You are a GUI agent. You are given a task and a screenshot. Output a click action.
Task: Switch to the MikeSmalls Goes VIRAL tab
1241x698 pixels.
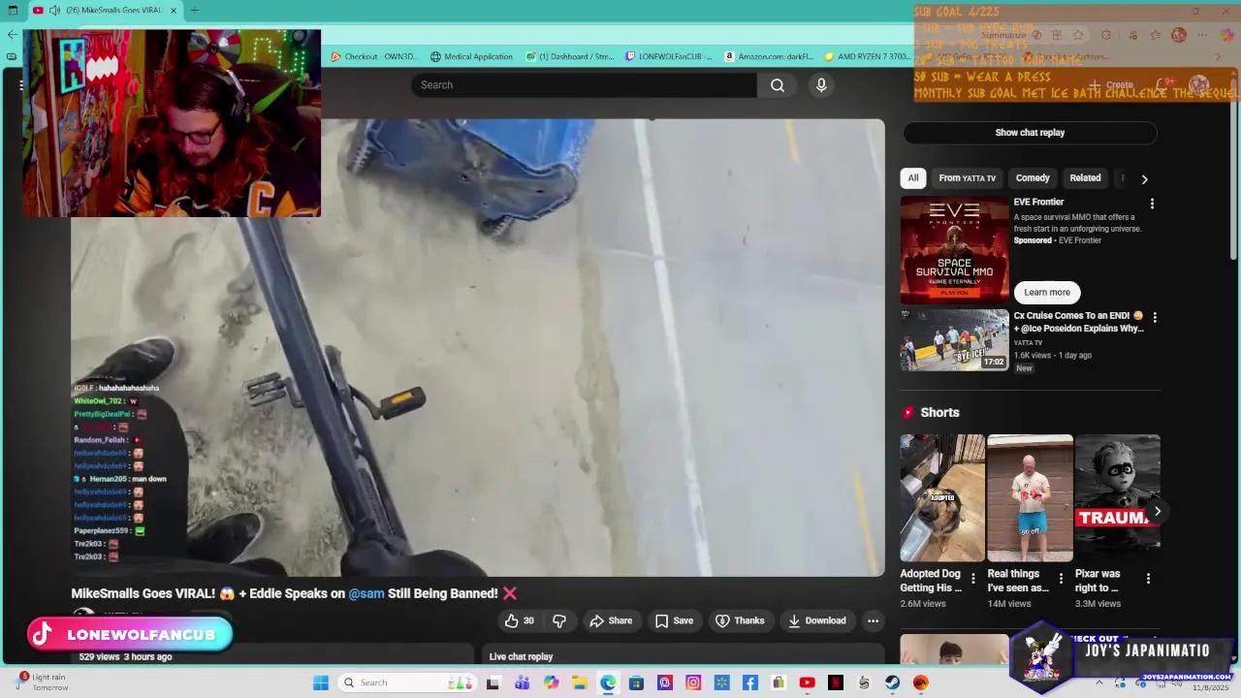pos(105,11)
